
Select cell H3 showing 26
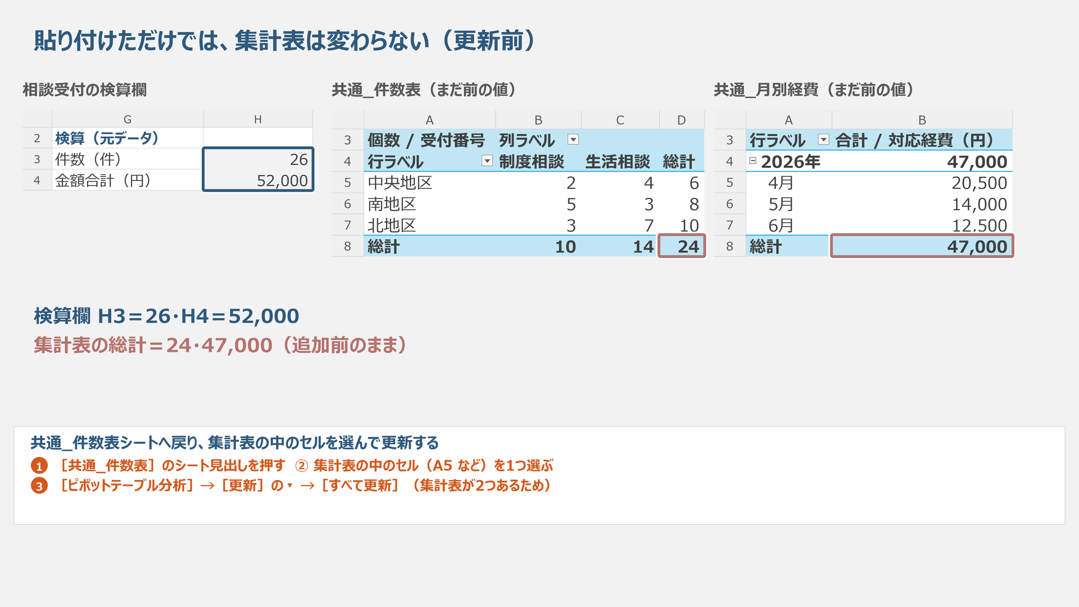258,159
